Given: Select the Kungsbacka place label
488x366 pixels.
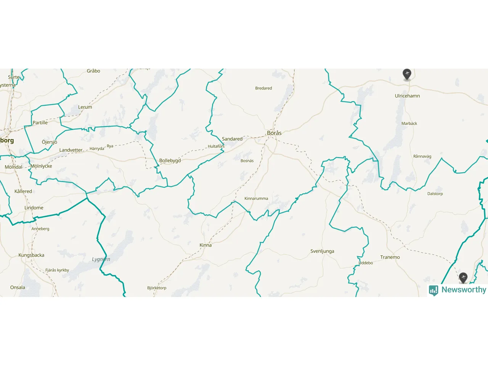Looking at the screenshot, I should point(31,255).
